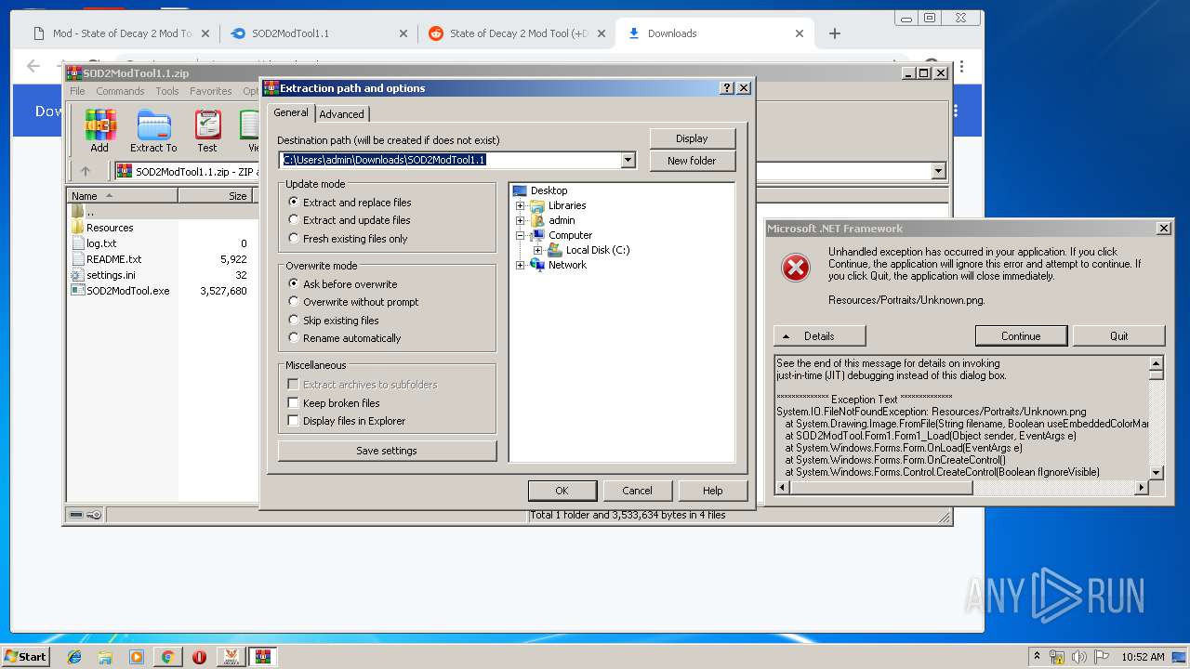Open Opera browser taskbar icon
Image resolution: width=1190 pixels, height=669 pixels.
coord(199,657)
